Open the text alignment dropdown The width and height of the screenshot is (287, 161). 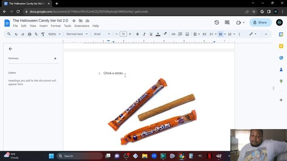point(196,34)
